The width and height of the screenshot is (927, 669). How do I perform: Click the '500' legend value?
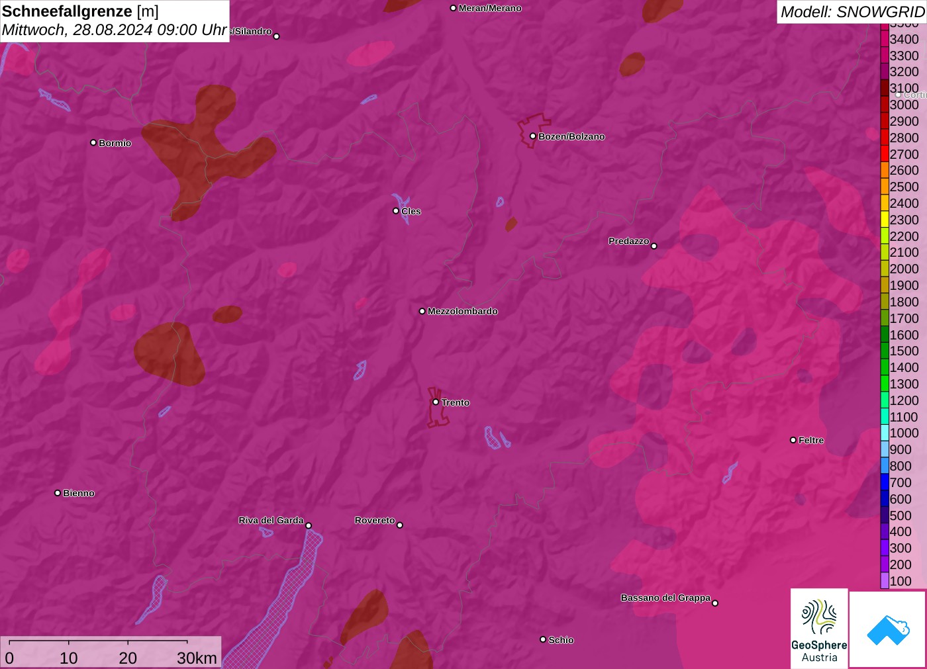901,515
